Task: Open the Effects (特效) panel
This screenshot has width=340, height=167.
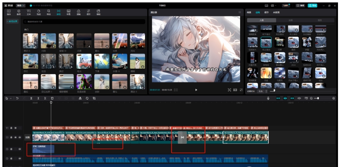Action: tap(49, 12)
